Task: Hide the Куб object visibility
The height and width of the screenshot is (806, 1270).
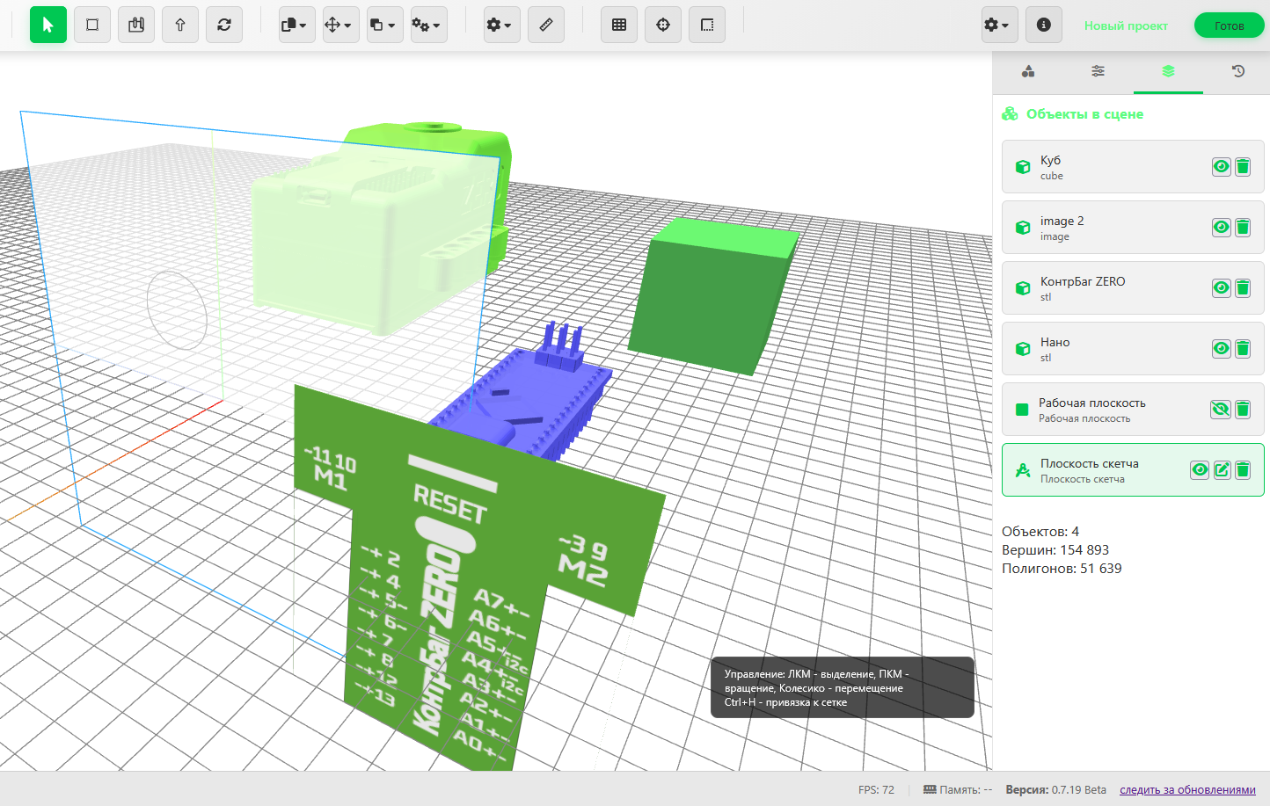Action: (1221, 167)
